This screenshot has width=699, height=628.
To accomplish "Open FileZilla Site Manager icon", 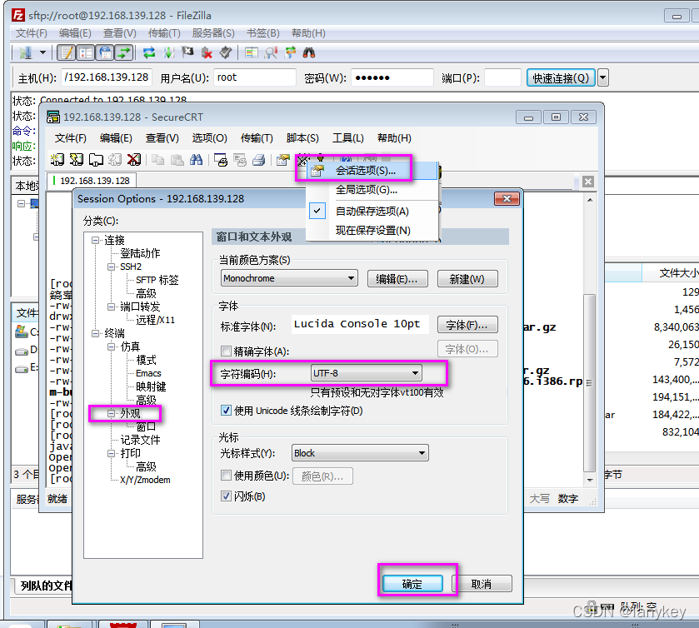I will coord(25,52).
